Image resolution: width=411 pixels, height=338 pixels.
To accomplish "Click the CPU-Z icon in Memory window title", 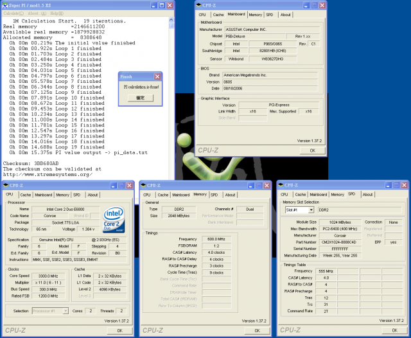I will (x=143, y=185).
